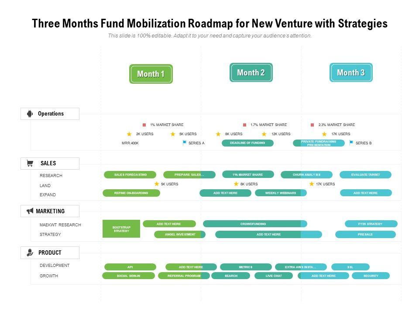Click the blue flag beside SERIES A
Screen dimensions: 419x314
[185, 143]
